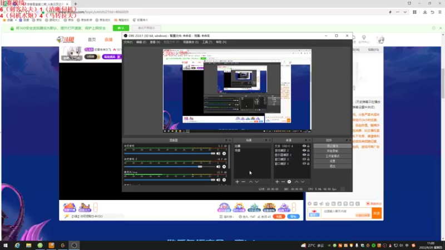Click the 退出 exit button in OBS
The image size is (445, 250).
click(x=332, y=166)
